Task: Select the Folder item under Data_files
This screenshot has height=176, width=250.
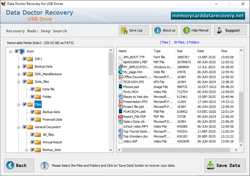Action: [47, 97]
